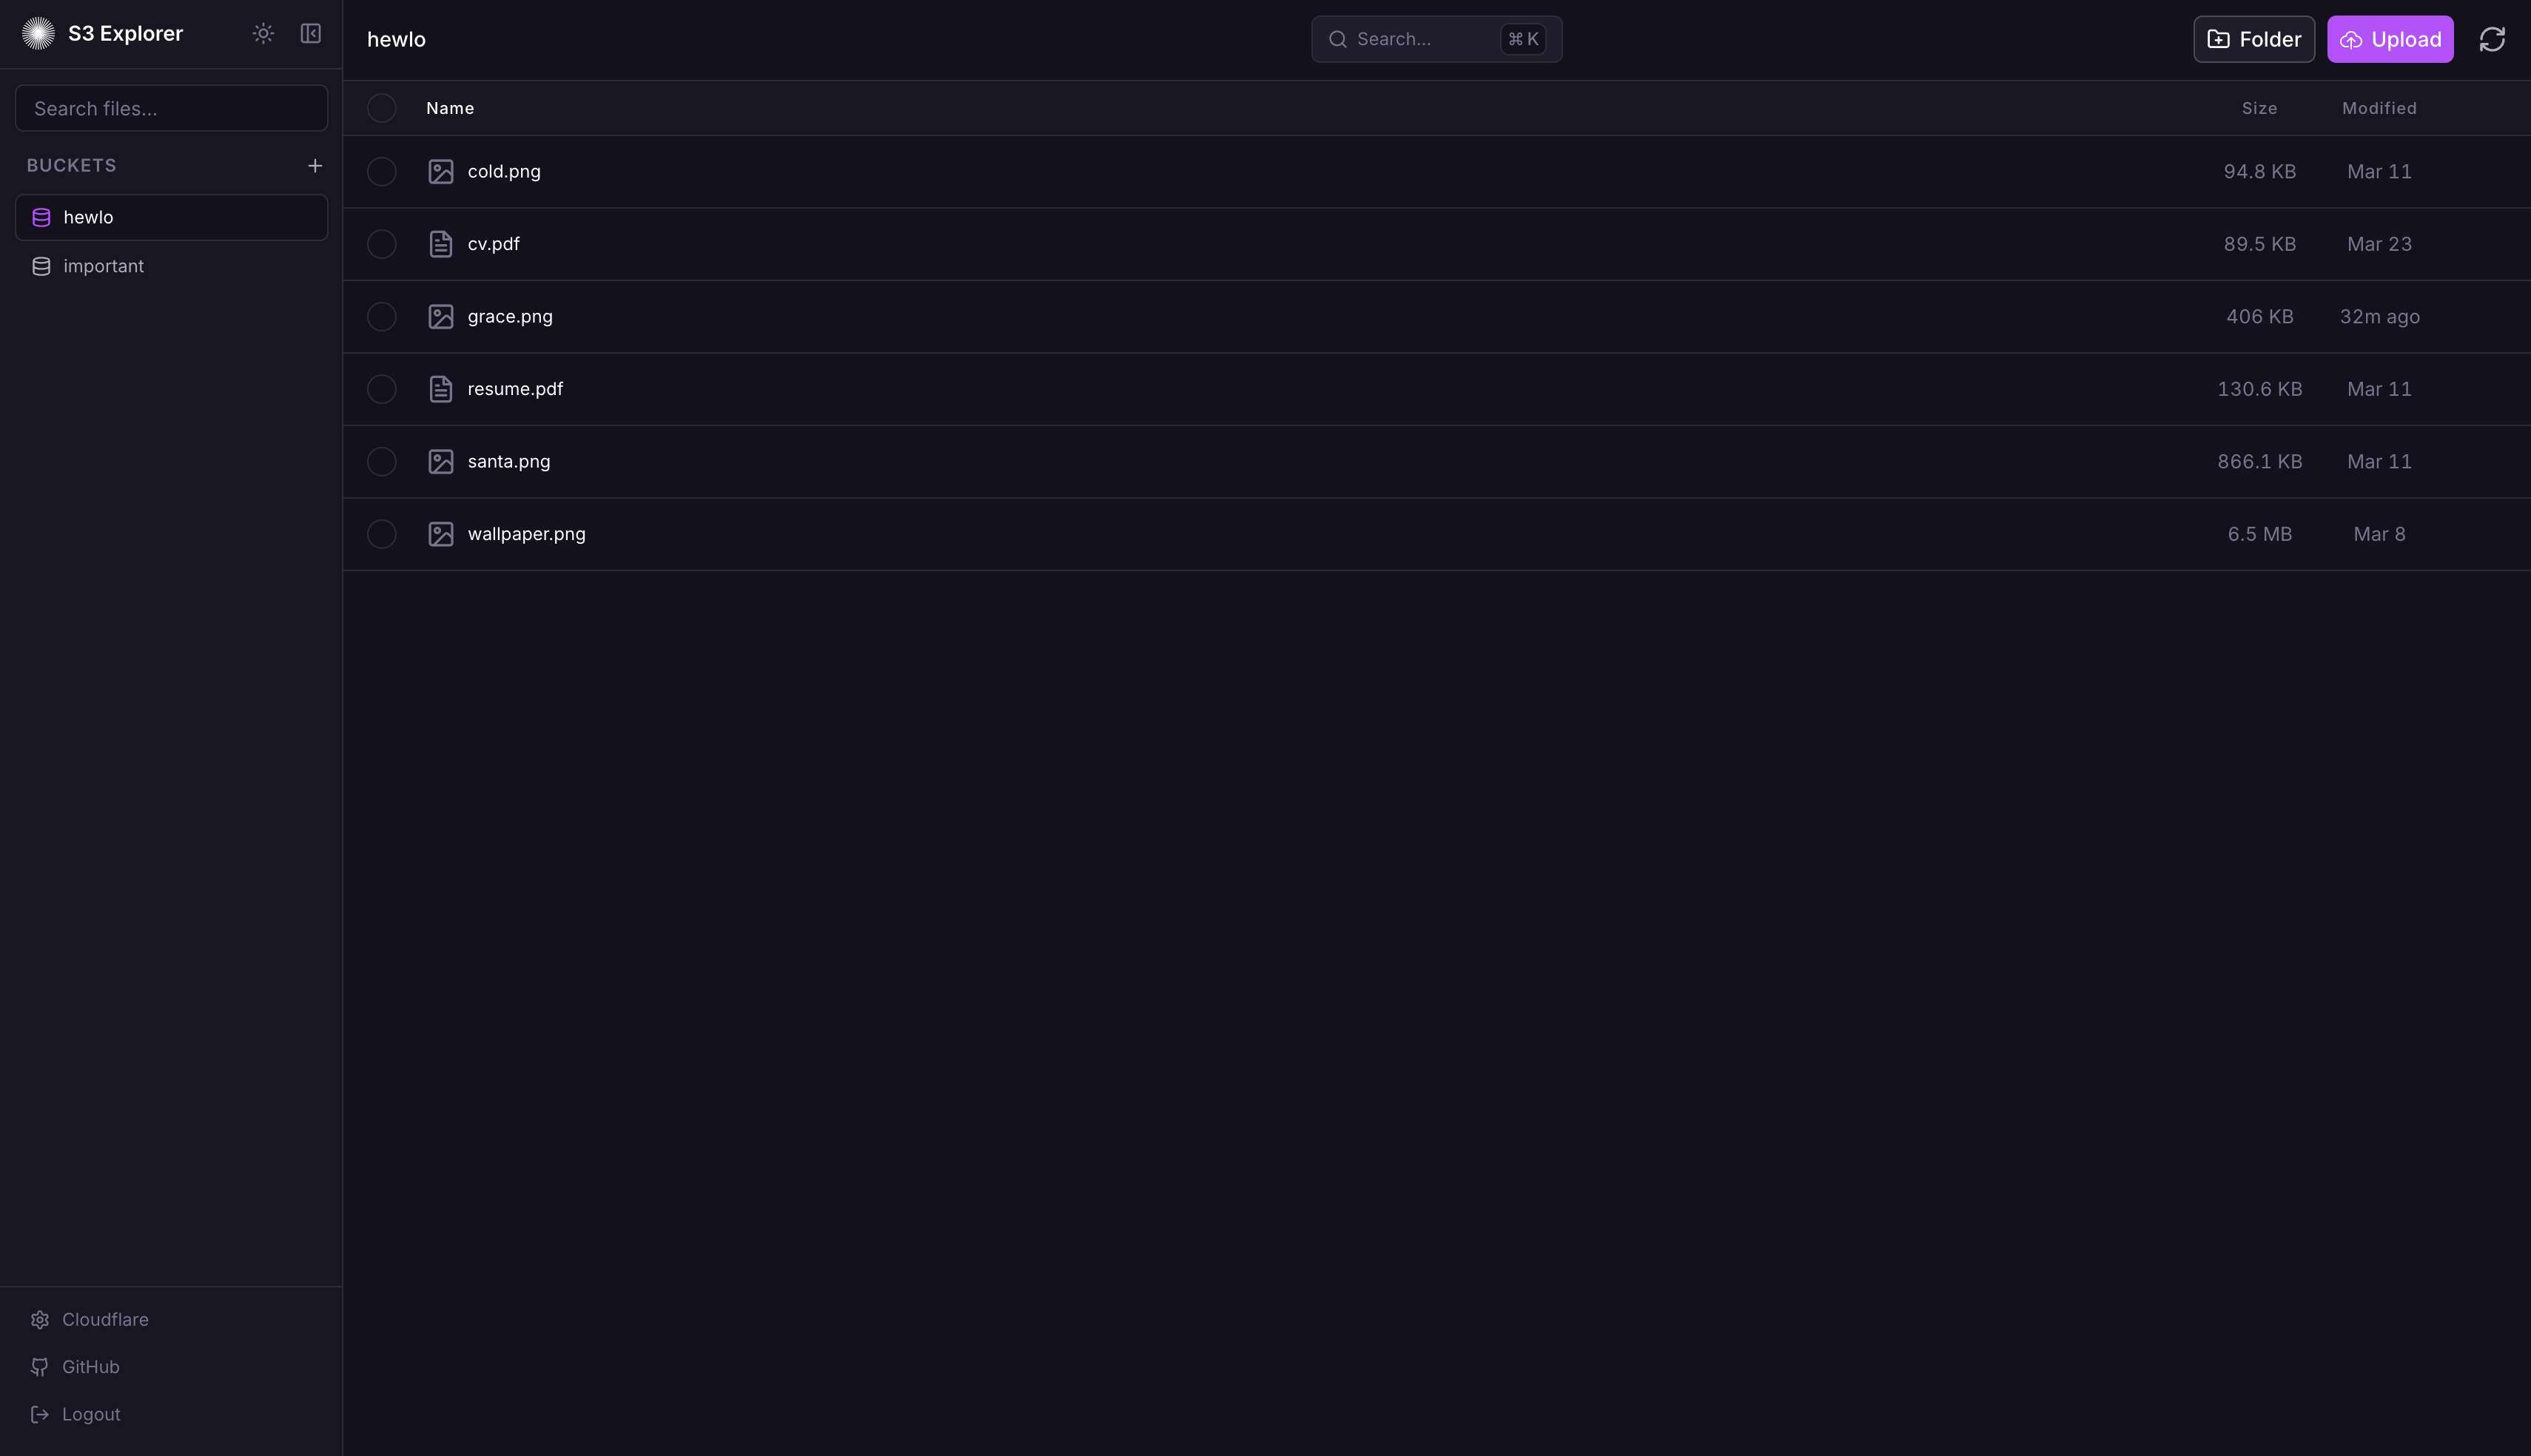Viewport: 2531px width, 1456px height.
Task: Create a new folder with the Folder button
Action: click(2253, 39)
